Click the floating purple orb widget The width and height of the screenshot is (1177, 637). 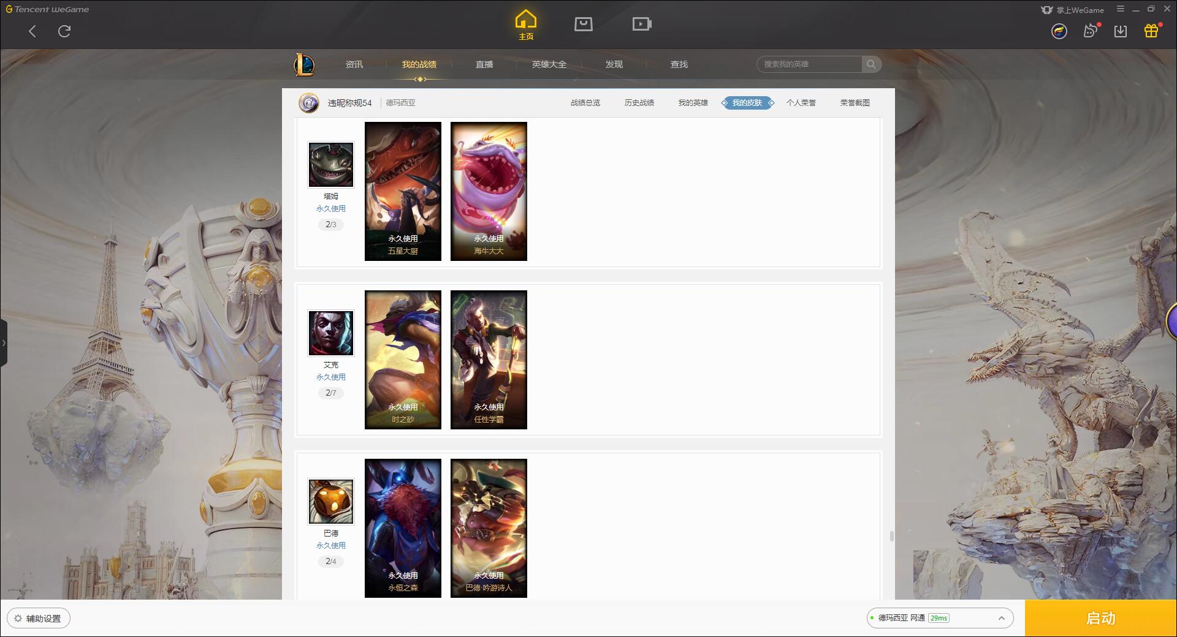click(1171, 321)
